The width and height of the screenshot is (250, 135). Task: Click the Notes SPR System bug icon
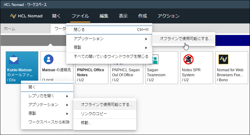[x=188, y=59]
